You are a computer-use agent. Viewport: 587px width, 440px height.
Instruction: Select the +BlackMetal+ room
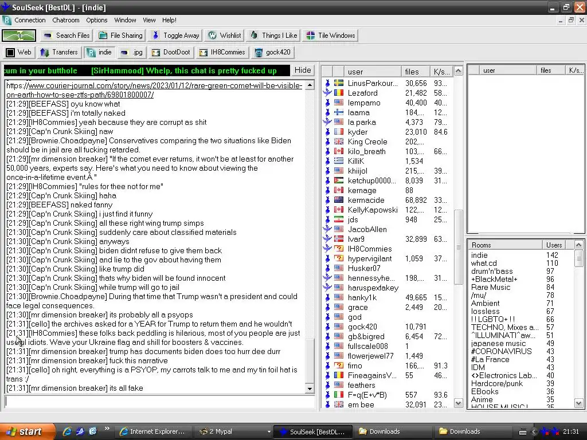(x=494, y=279)
